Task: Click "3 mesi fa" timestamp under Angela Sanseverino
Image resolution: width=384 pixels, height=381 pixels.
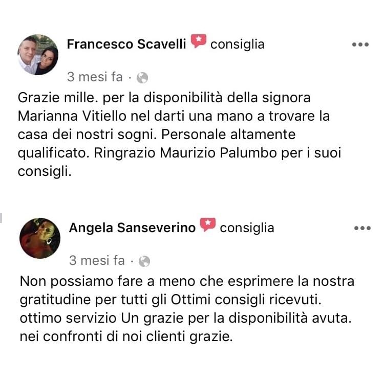Action: [x=97, y=261]
